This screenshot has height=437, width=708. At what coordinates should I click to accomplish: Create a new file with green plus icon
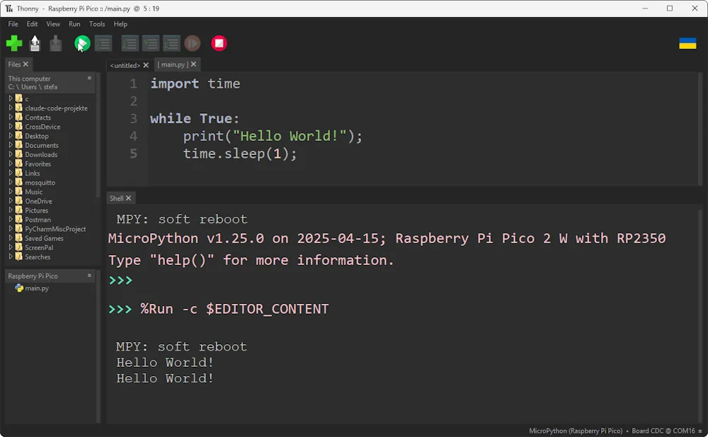point(14,43)
